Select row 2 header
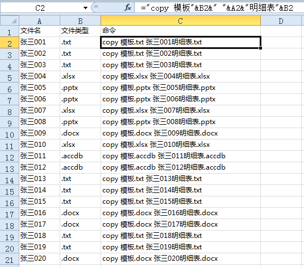304x267 pixels. 9,43
